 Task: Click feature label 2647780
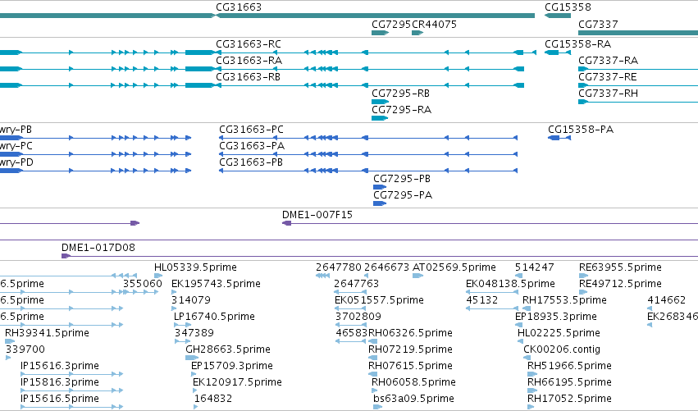pos(338,267)
